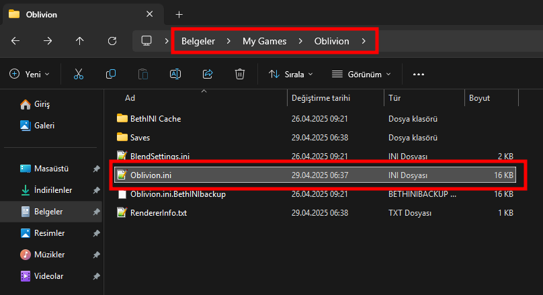Go back using the back arrow

[15, 41]
